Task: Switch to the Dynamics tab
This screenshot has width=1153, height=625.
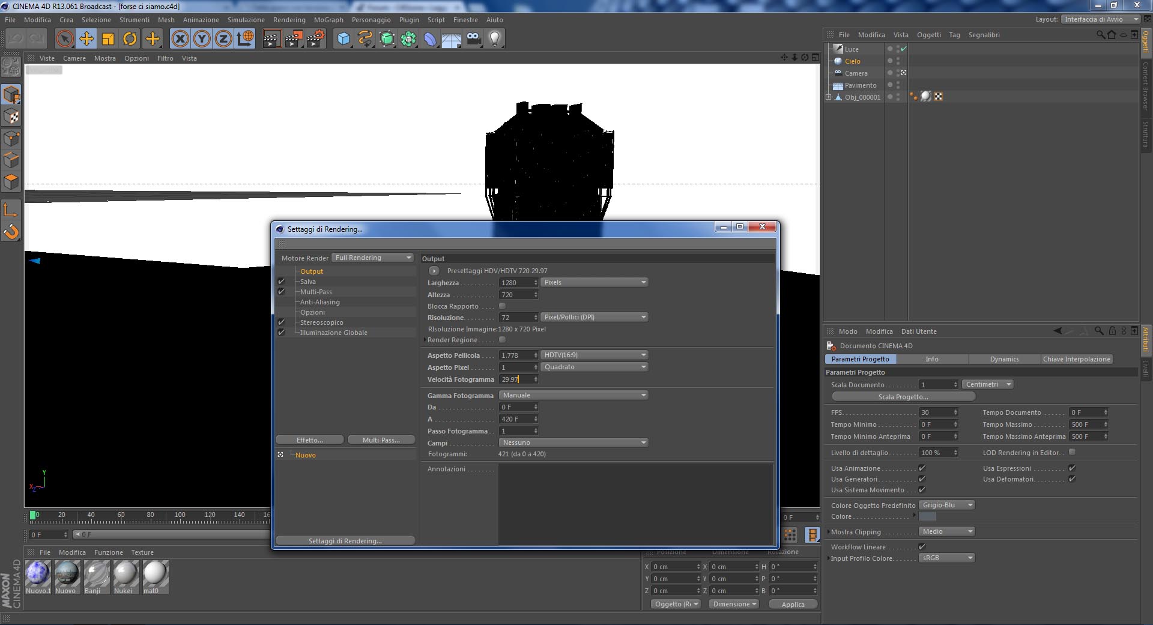Action: [1005, 359]
